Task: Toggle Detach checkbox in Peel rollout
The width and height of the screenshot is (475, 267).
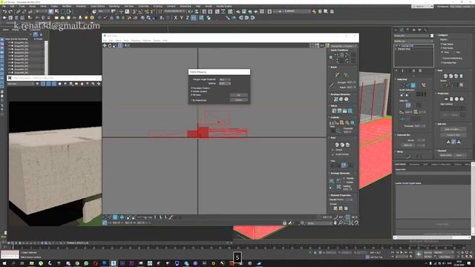Action: tap(333, 150)
